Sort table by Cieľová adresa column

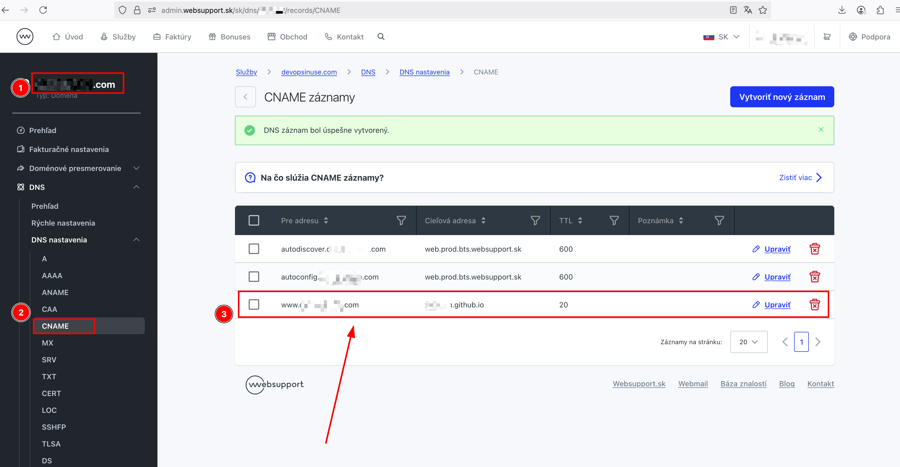pyautogui.click(x=483, y=221)
